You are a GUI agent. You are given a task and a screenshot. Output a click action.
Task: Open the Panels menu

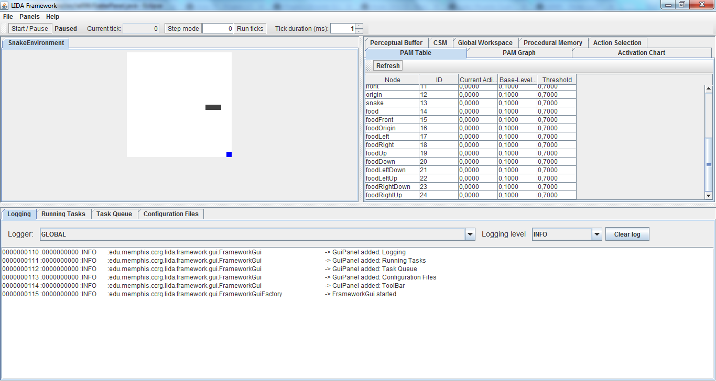pyautogui.click(x=29, y=17)
